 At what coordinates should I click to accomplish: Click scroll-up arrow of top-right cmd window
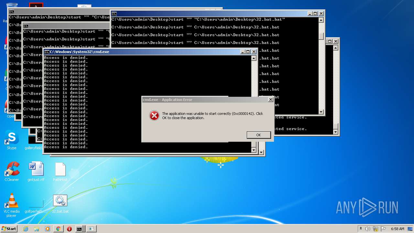click(x=321, y=20)
